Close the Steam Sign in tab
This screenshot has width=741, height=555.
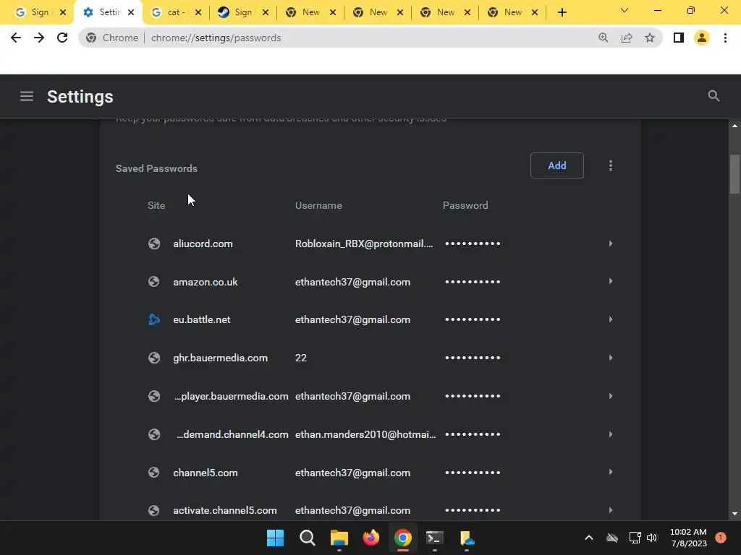266,12
